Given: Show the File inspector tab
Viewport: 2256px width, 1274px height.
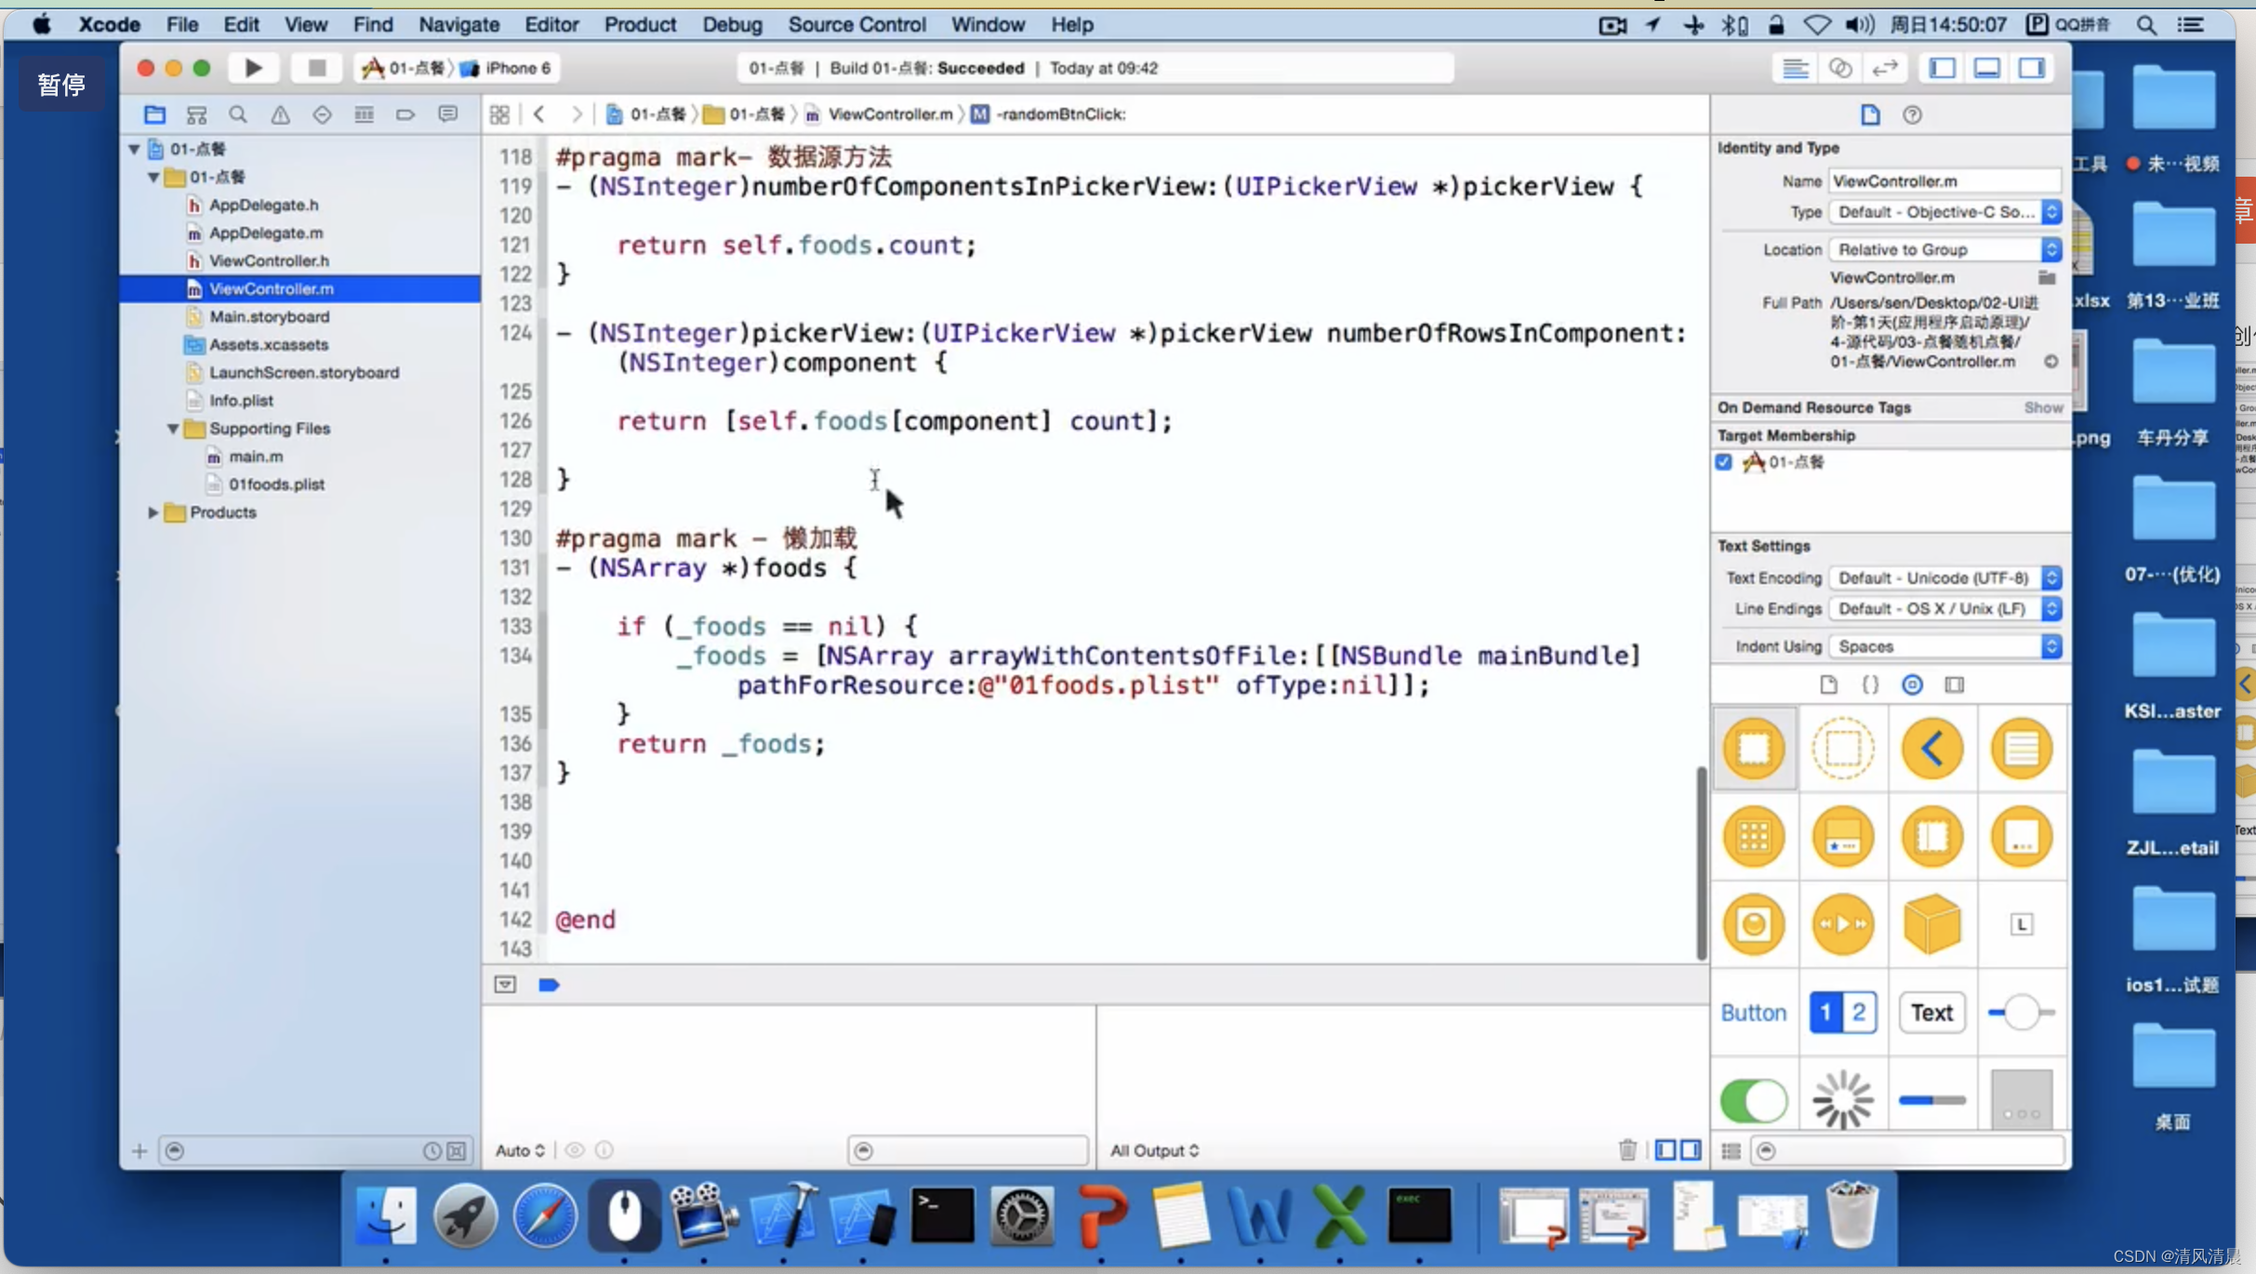Looking at the screenshot, I should click(x=1870, y=114).
